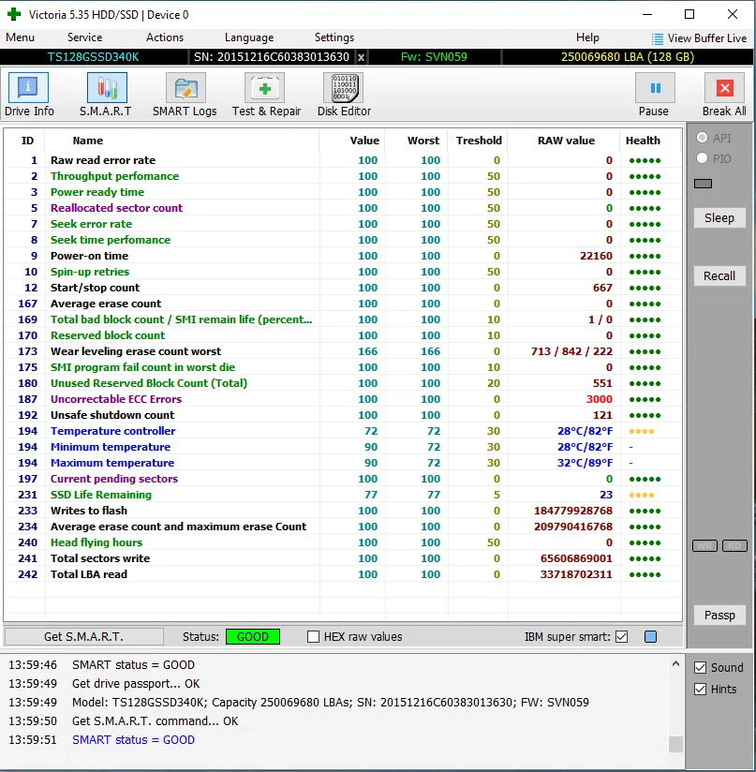Image resolution: width=756 pixels, height=772 pixels.
Task: Select the Total sectors write row
Action: click(x=343, y=558)
